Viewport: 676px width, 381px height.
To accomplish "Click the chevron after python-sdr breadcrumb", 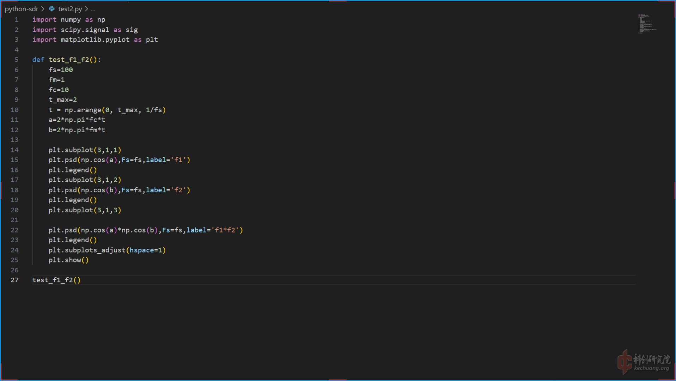I will pyautogui.click(x=43, y=9).
